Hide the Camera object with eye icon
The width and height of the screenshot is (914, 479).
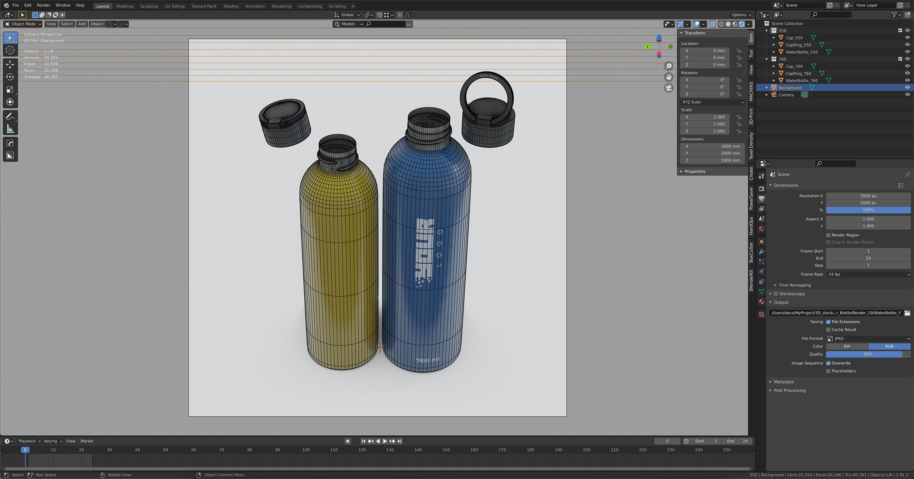[x=908, y=95]
